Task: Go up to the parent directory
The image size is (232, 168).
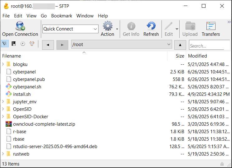Action: [180, 45]
